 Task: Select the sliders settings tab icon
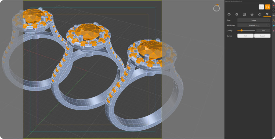click(267, 14)
